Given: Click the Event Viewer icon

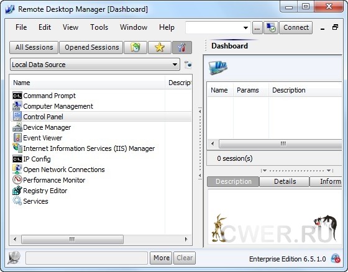Looking at the screenshot, I should tap(17, 138).
